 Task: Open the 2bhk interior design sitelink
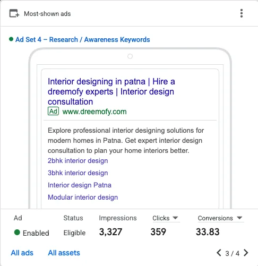point(78,161)
